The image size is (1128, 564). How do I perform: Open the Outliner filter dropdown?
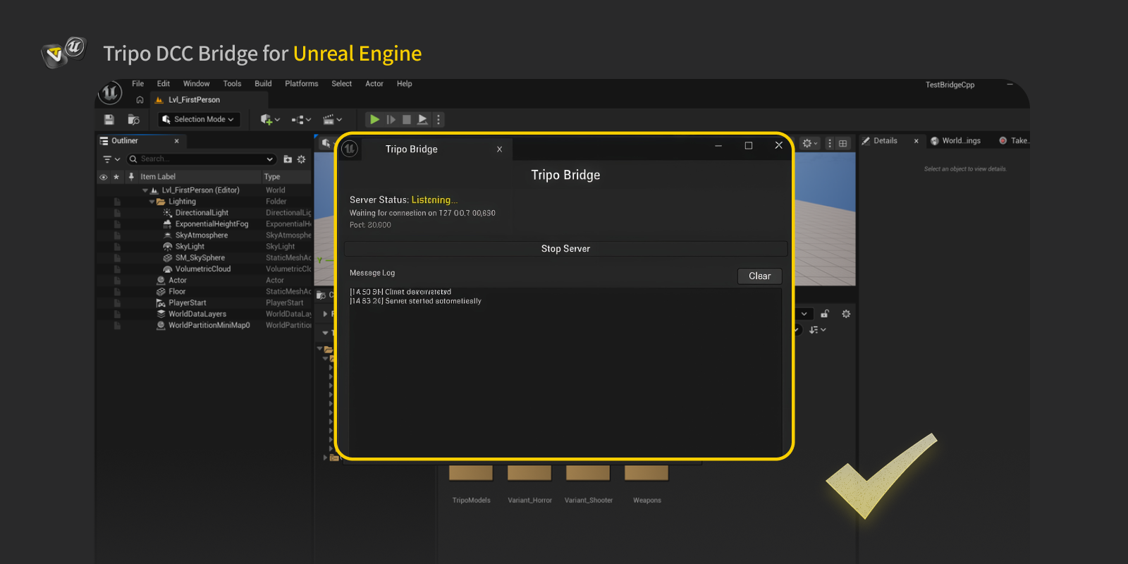point(111,159)
